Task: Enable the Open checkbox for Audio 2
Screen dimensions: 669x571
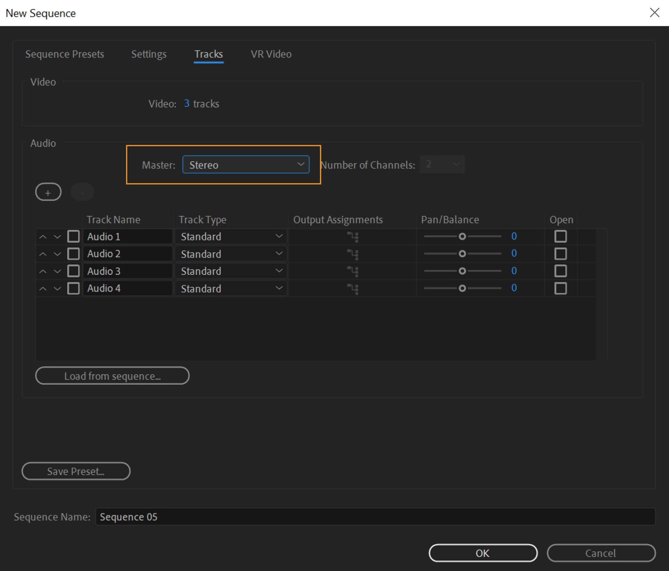Action: pyautogui.click(x=560, y=254)
